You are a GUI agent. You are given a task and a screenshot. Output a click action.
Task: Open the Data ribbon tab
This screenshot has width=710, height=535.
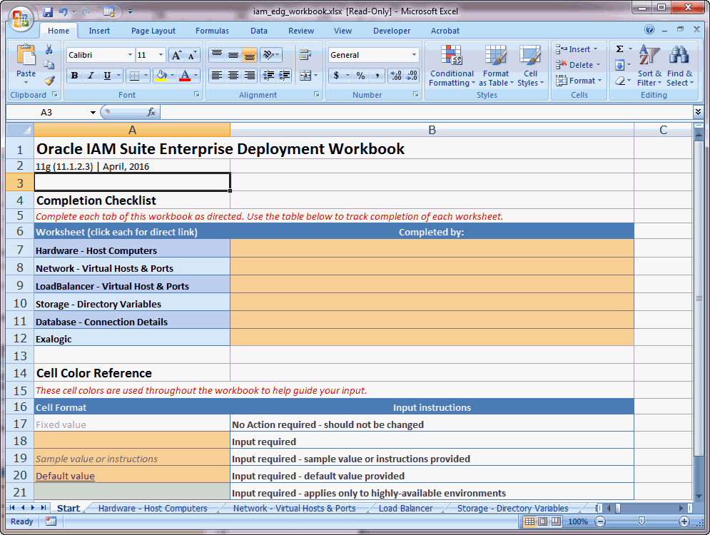[x=258, y=31]
